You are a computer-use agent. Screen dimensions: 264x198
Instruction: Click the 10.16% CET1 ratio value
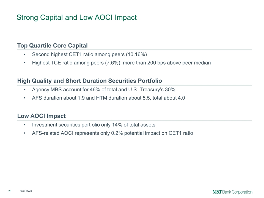coord(140,54)
